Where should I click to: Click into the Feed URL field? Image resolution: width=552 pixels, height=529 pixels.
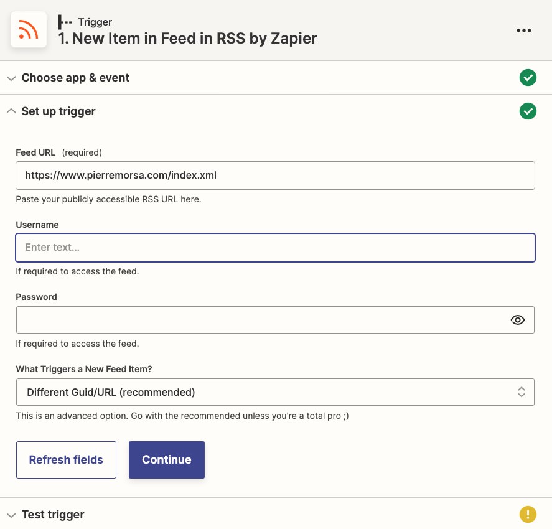(274, 176)
